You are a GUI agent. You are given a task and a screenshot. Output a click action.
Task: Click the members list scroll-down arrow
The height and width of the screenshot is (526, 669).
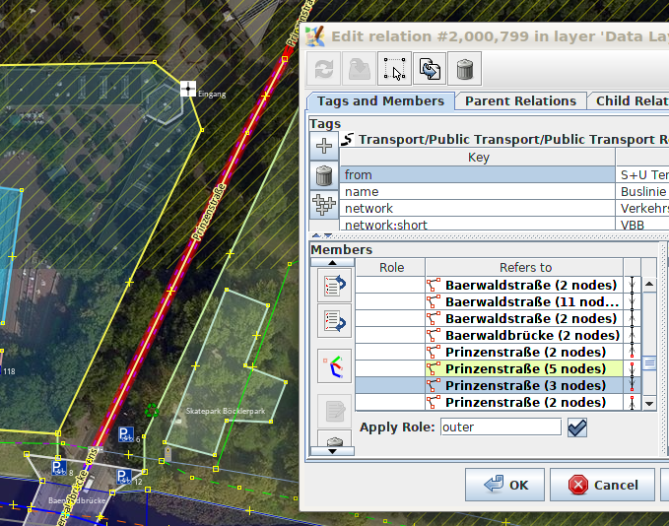649,403
